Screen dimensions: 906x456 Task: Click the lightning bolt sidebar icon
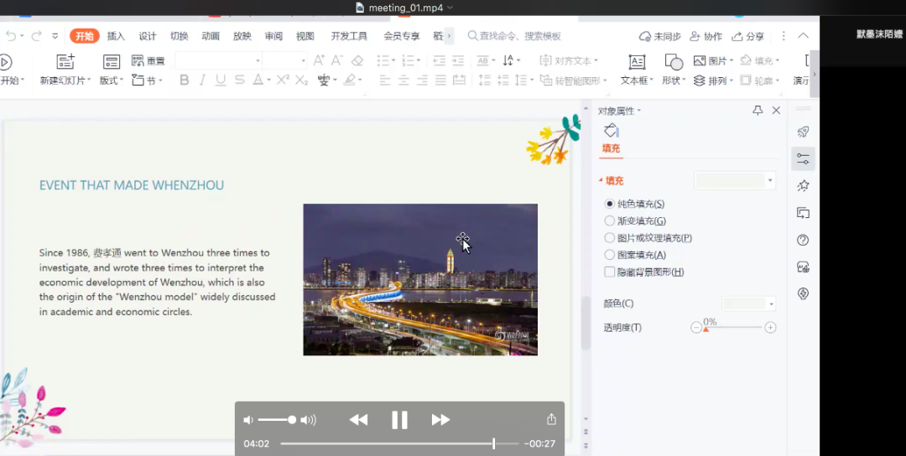(803, 293)
